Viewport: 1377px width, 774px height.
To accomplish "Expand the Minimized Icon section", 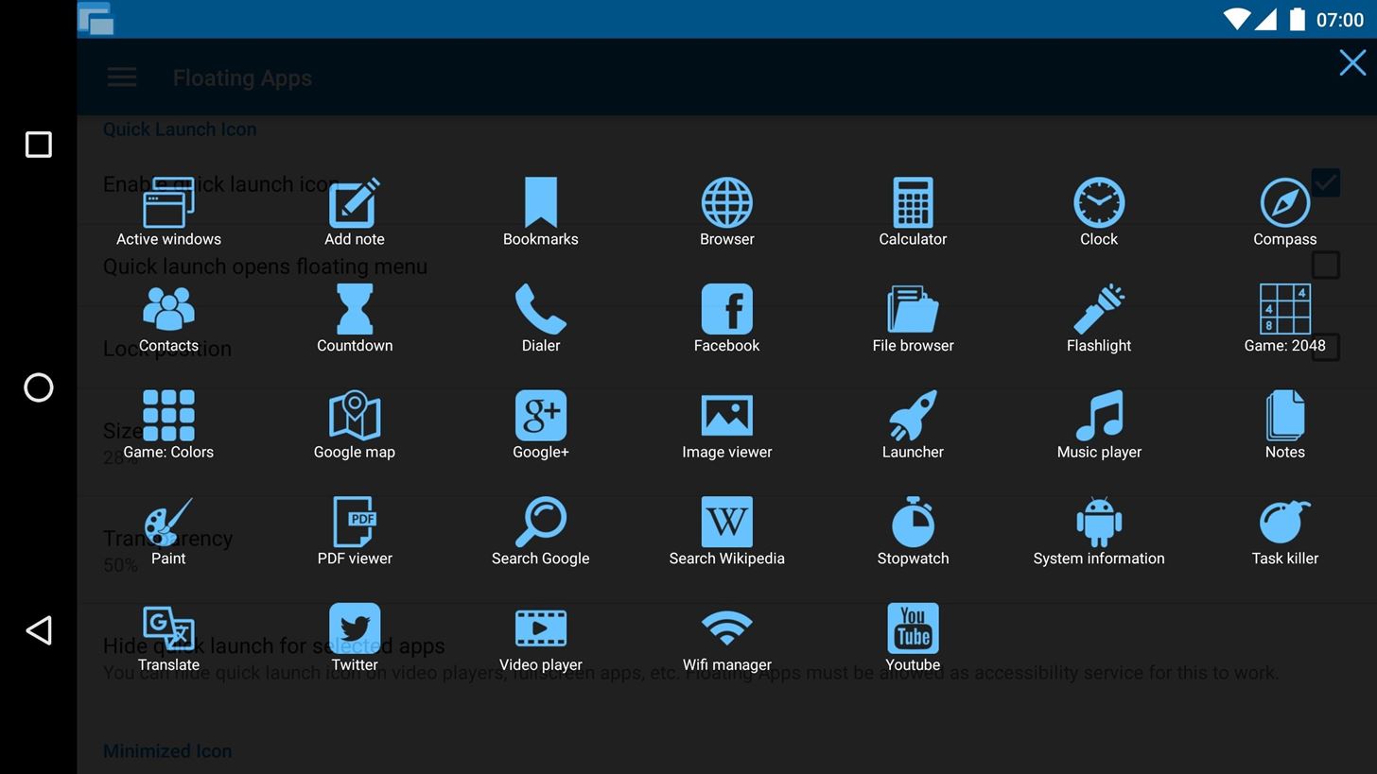I will click(167, 750).
